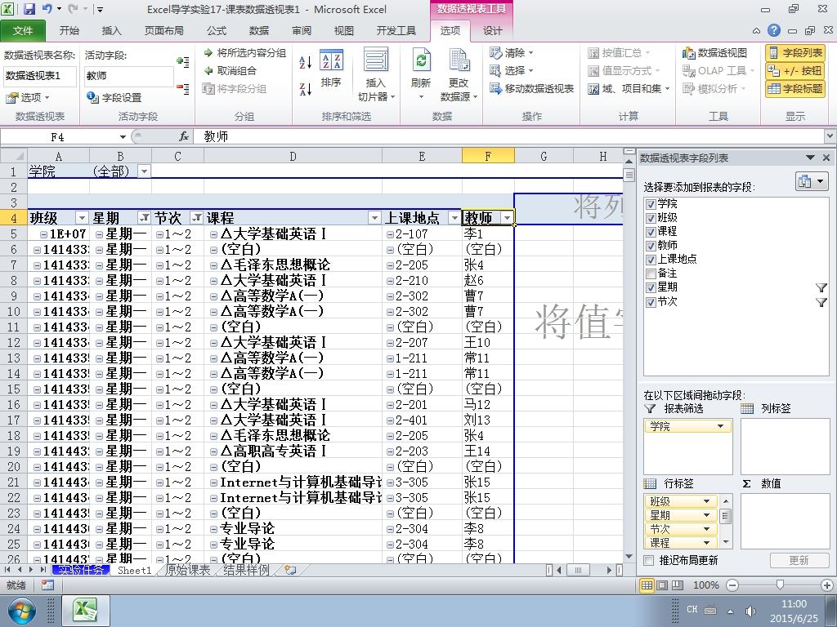Viewport: 837px width, 627px height.
Task: Click insert new worksheet tab icon
Action: click(x=290, y=570)
